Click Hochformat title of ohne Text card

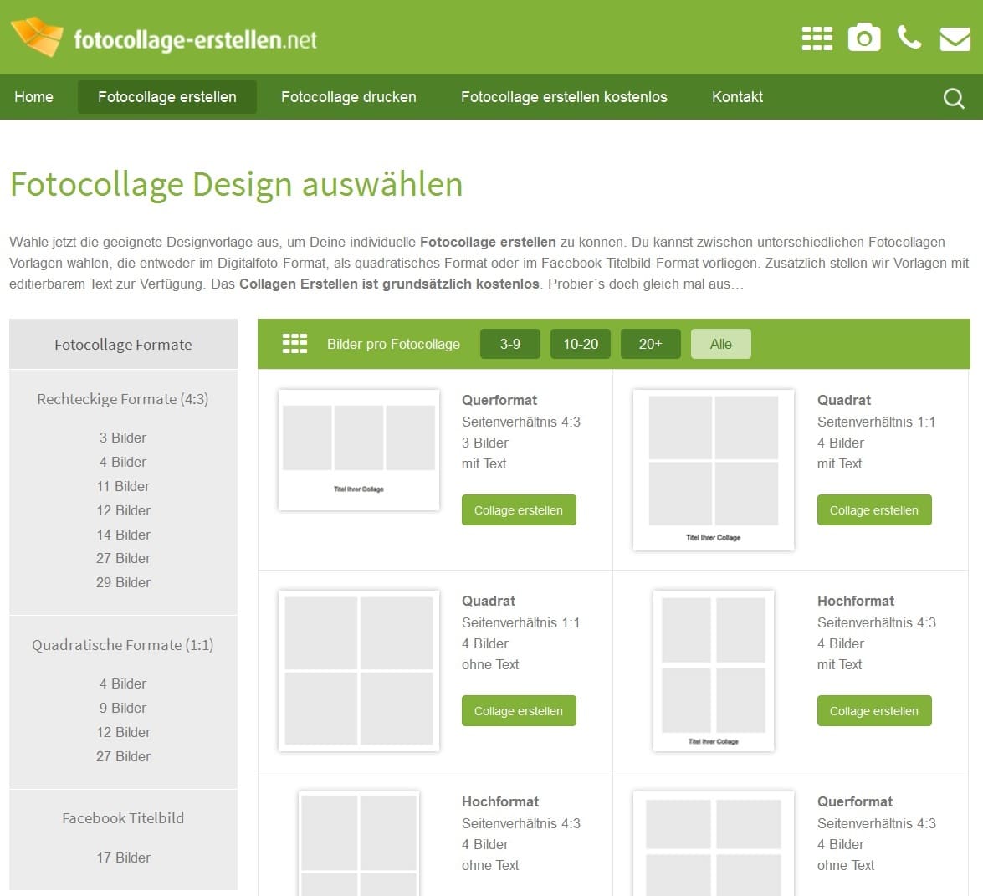click(500, 801)
